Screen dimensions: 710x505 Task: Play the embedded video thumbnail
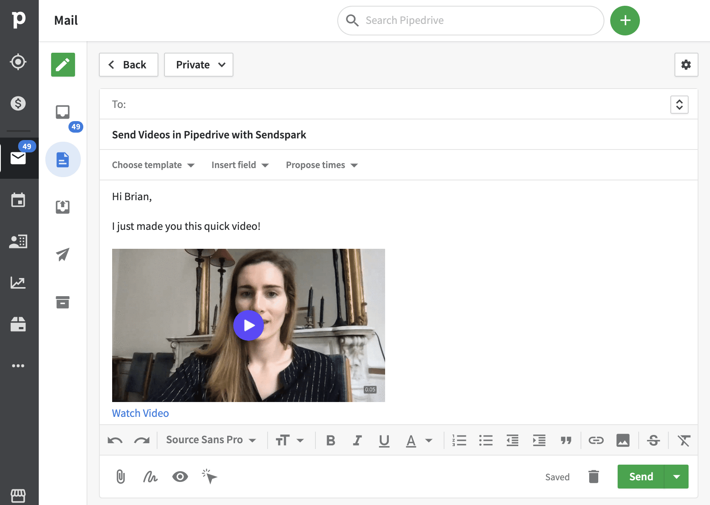(249, 325)
